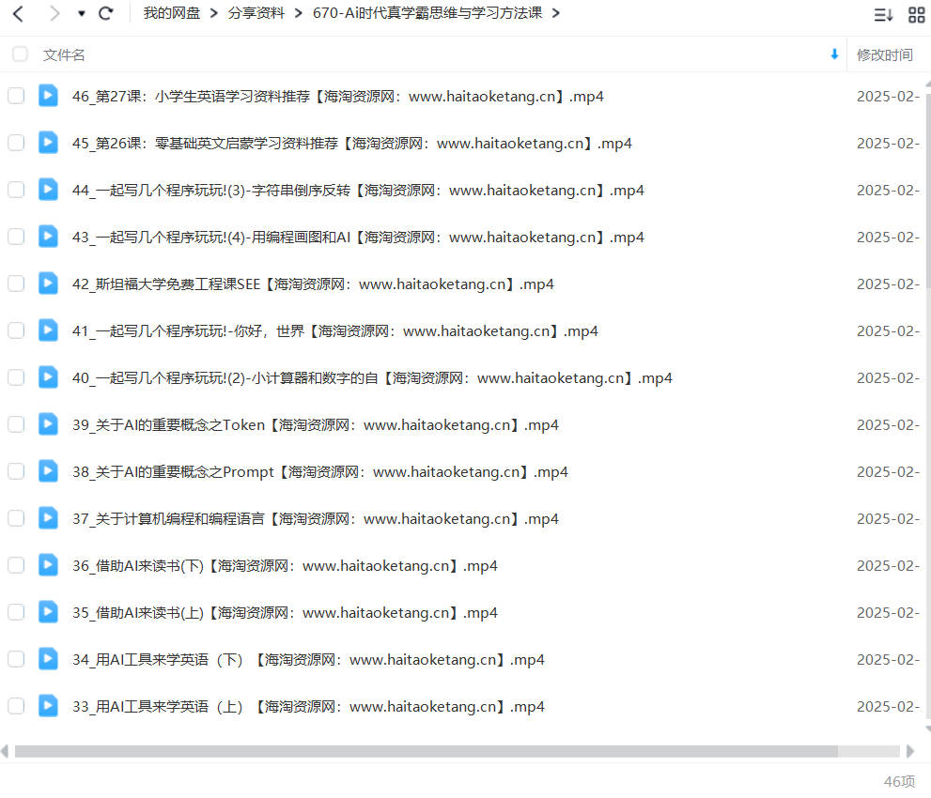The width and height of the screenshot is (931, 798).
Task: Open the sort order menu icon
Action: click(x=883, y=14)
